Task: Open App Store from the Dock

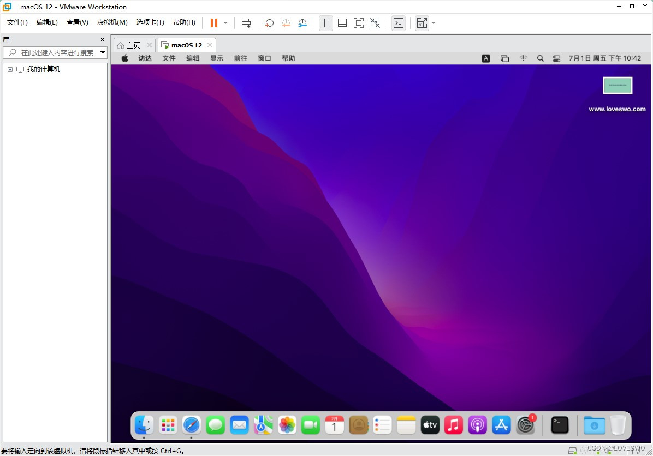Action: [x=501, y=425]
